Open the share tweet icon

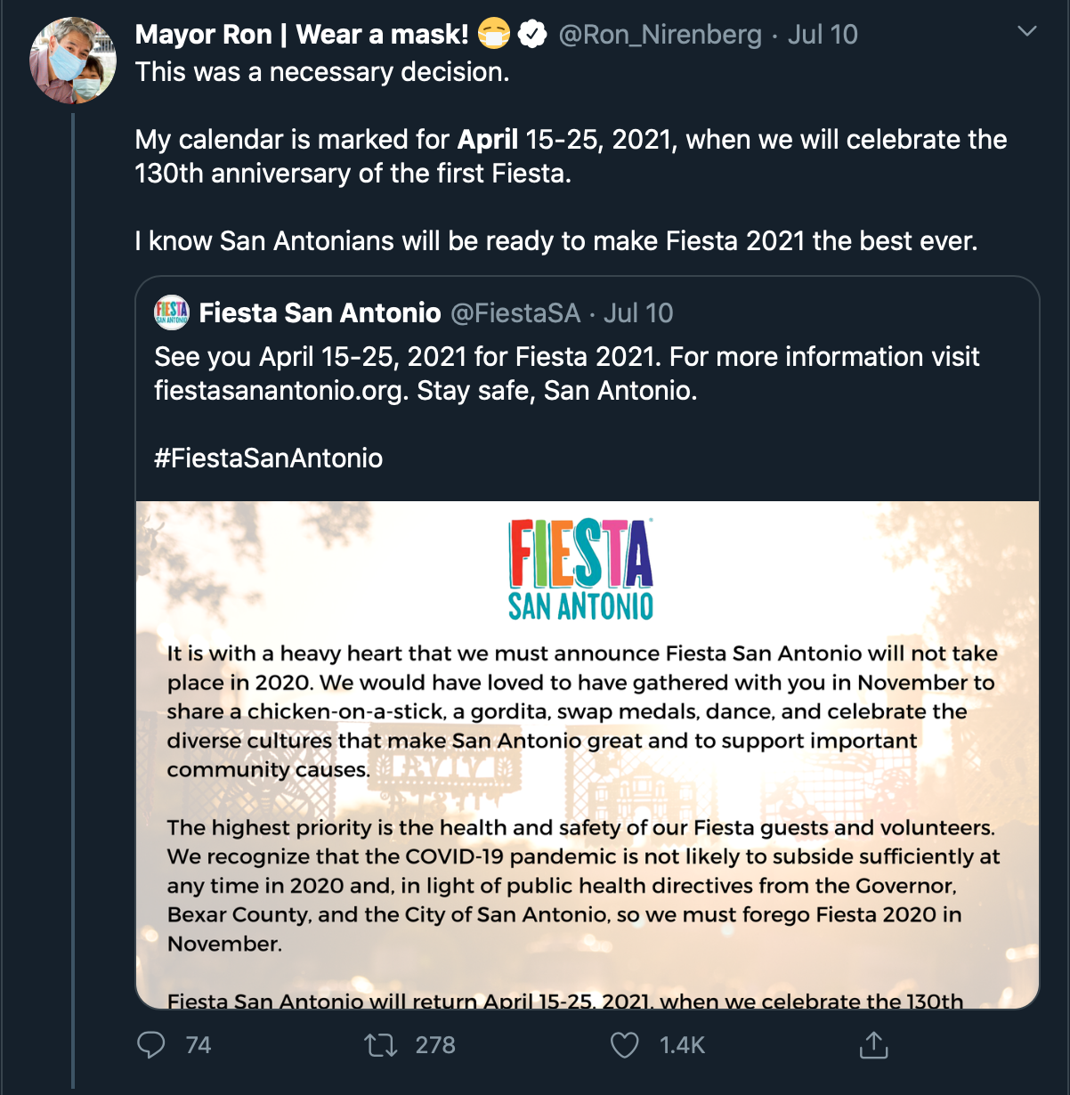coord(873,1044)
